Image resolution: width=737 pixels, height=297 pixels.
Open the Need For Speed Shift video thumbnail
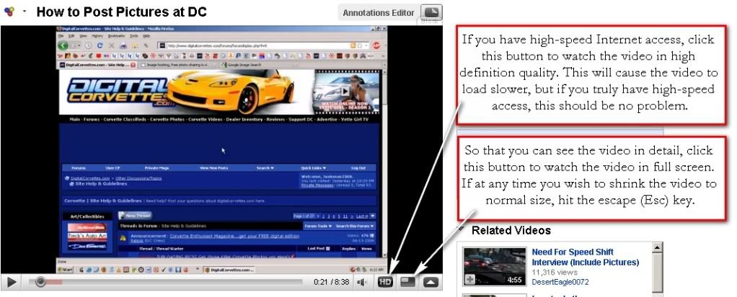coord(495,266)
